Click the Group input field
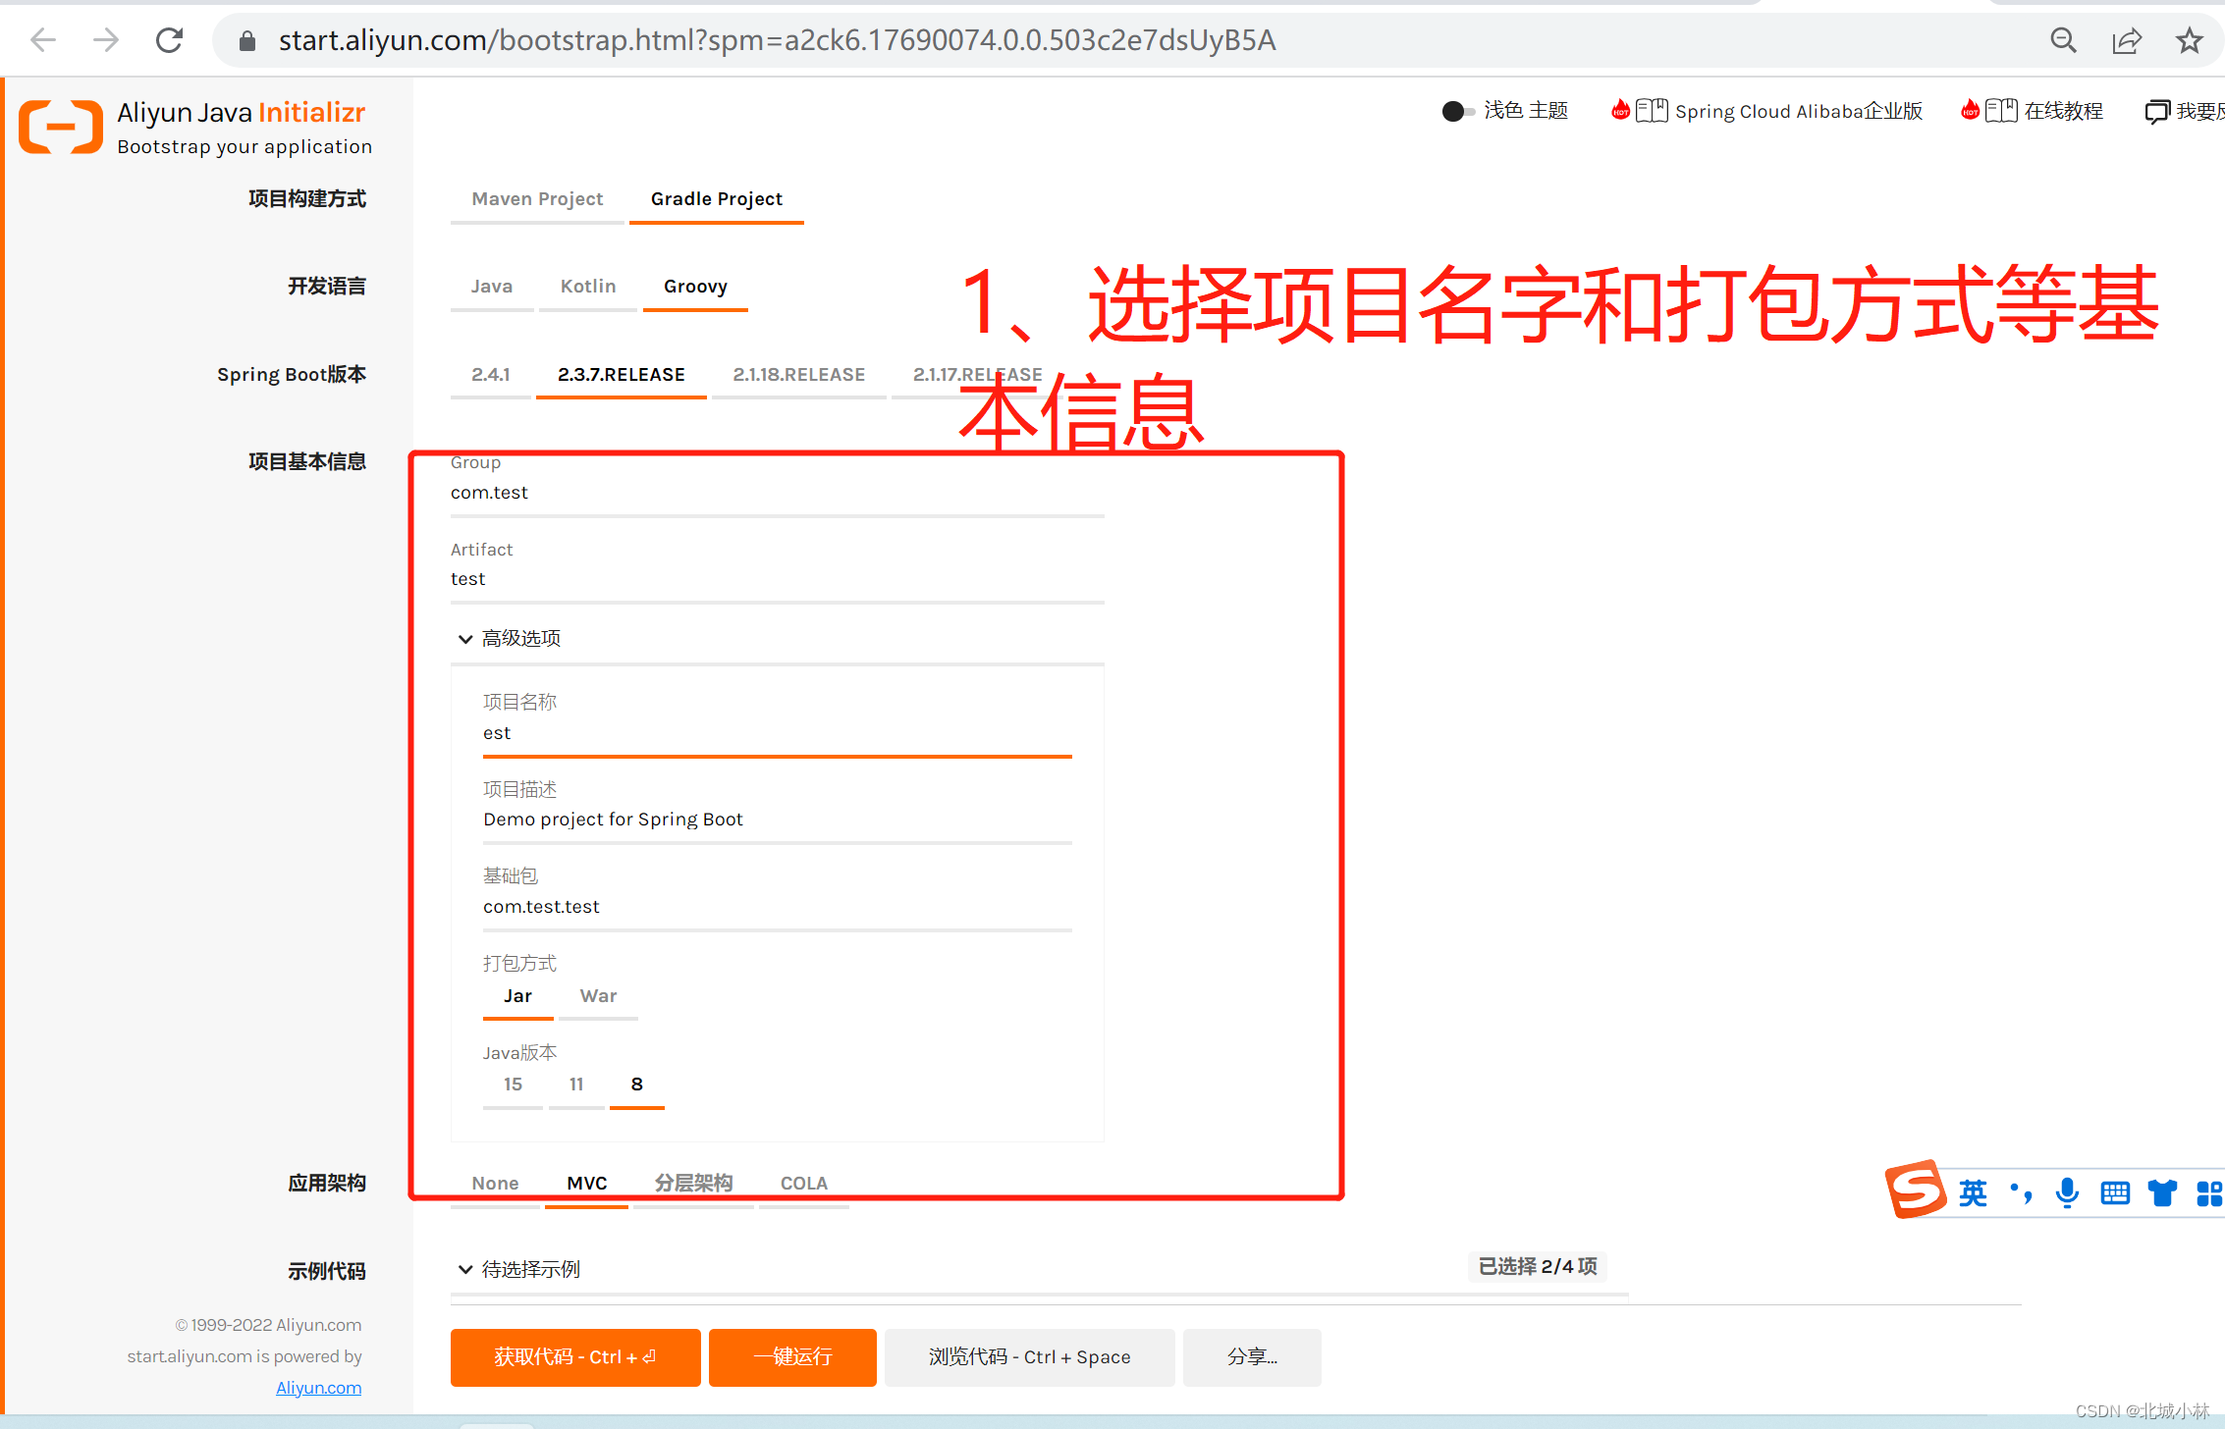Viewport: 2225px width, 1429px height. coord(778,493)
